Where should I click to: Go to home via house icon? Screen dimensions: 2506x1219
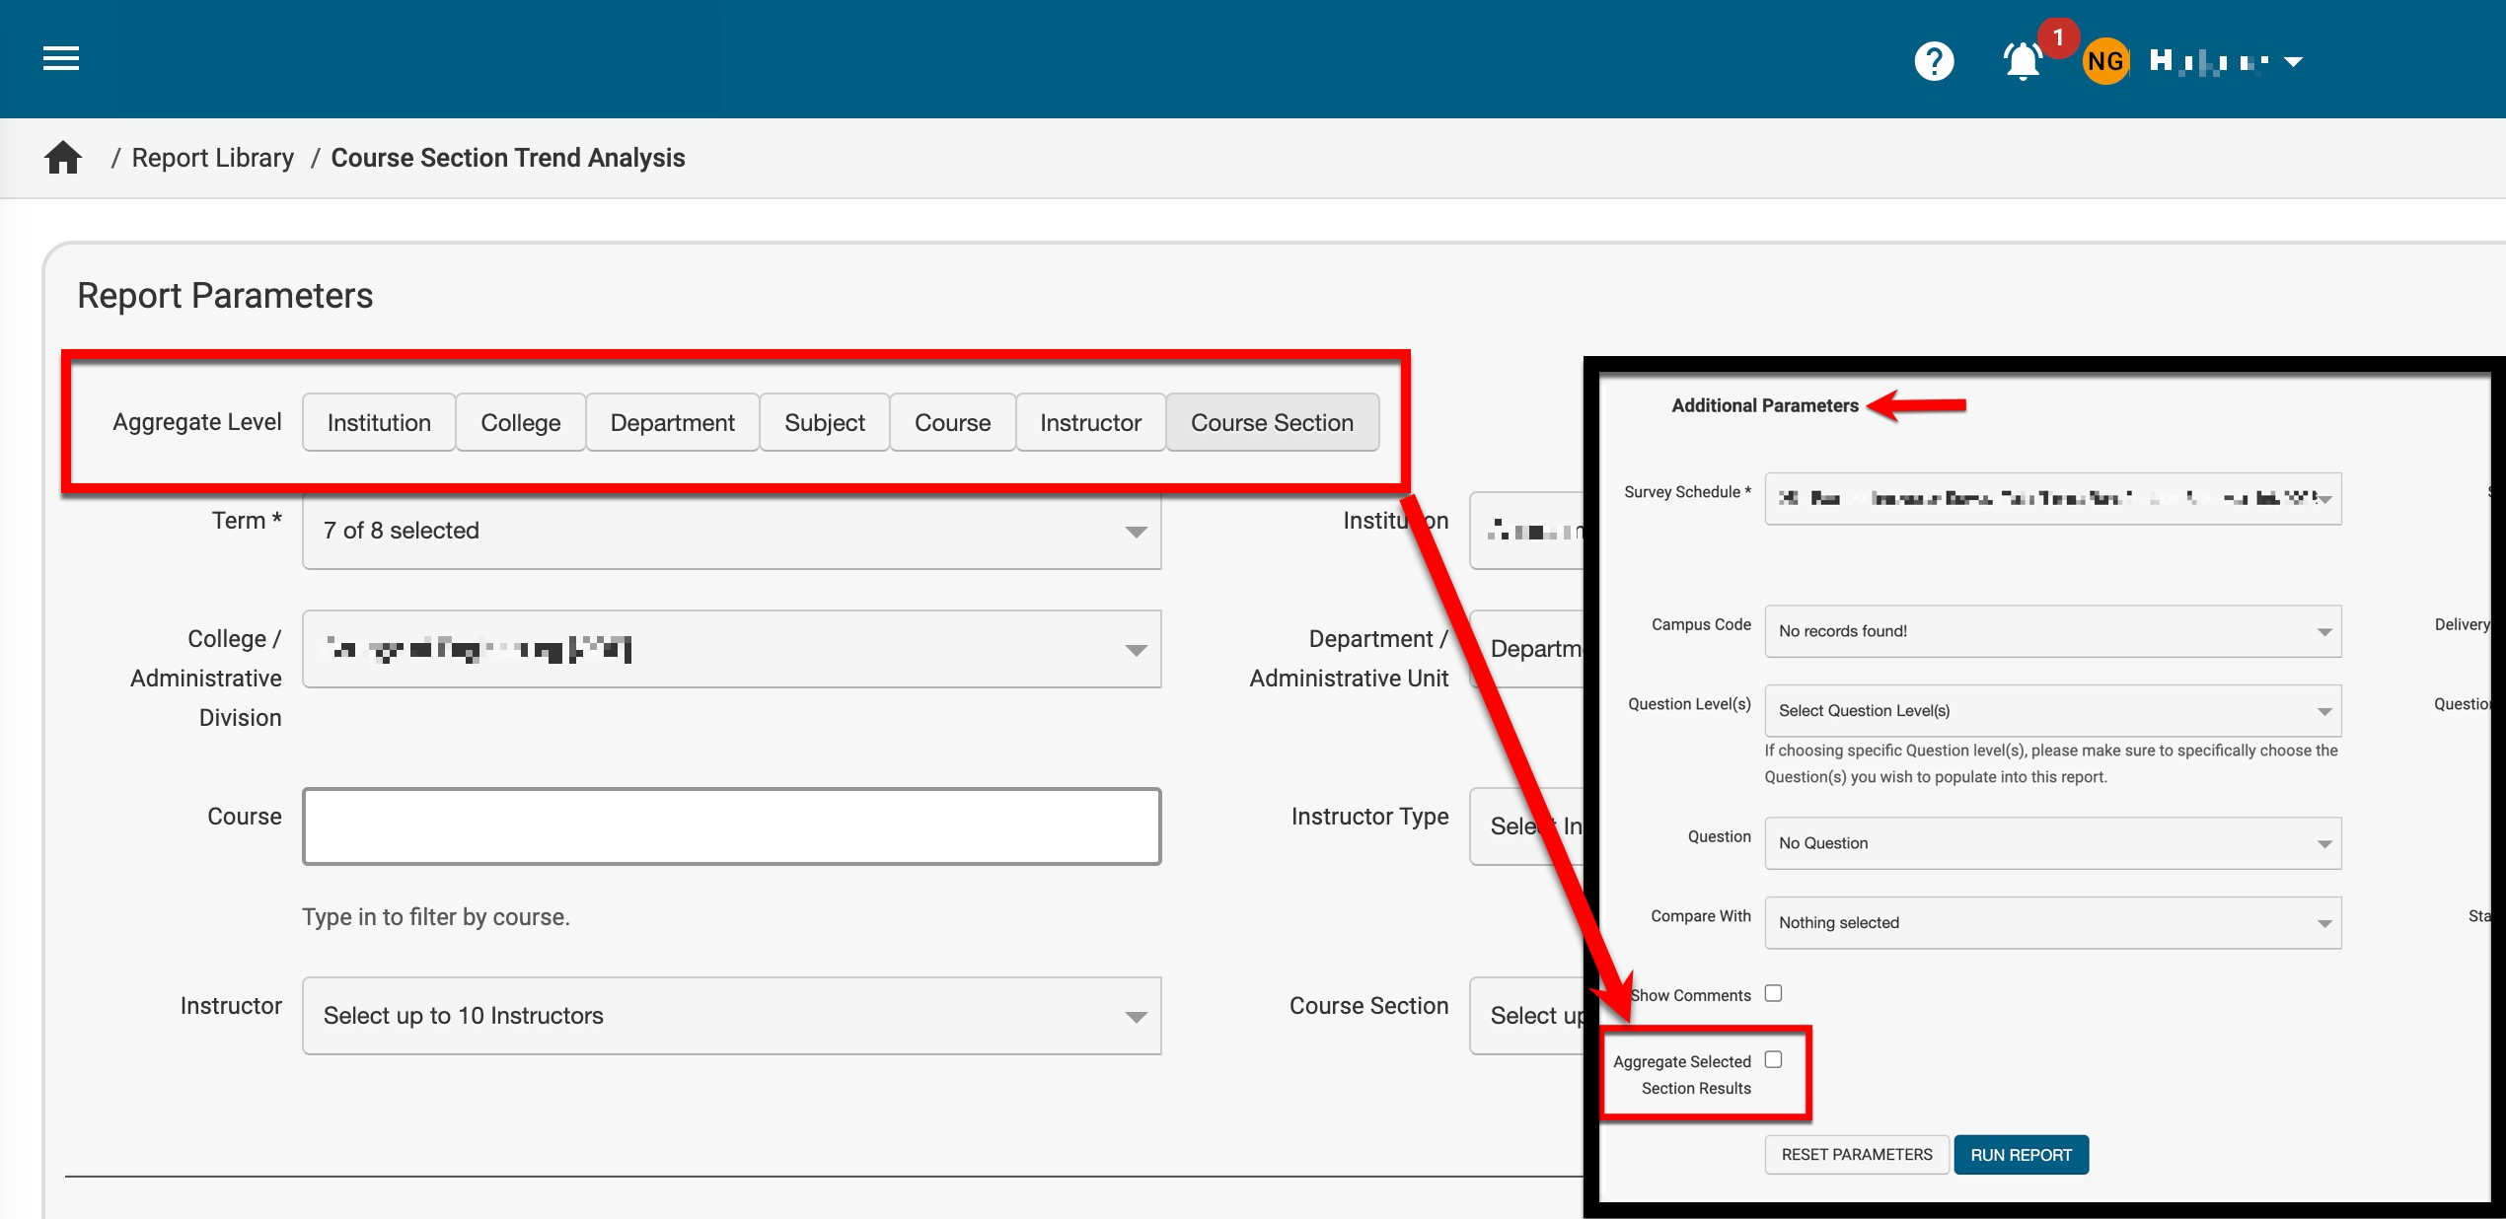coord(63,158)
